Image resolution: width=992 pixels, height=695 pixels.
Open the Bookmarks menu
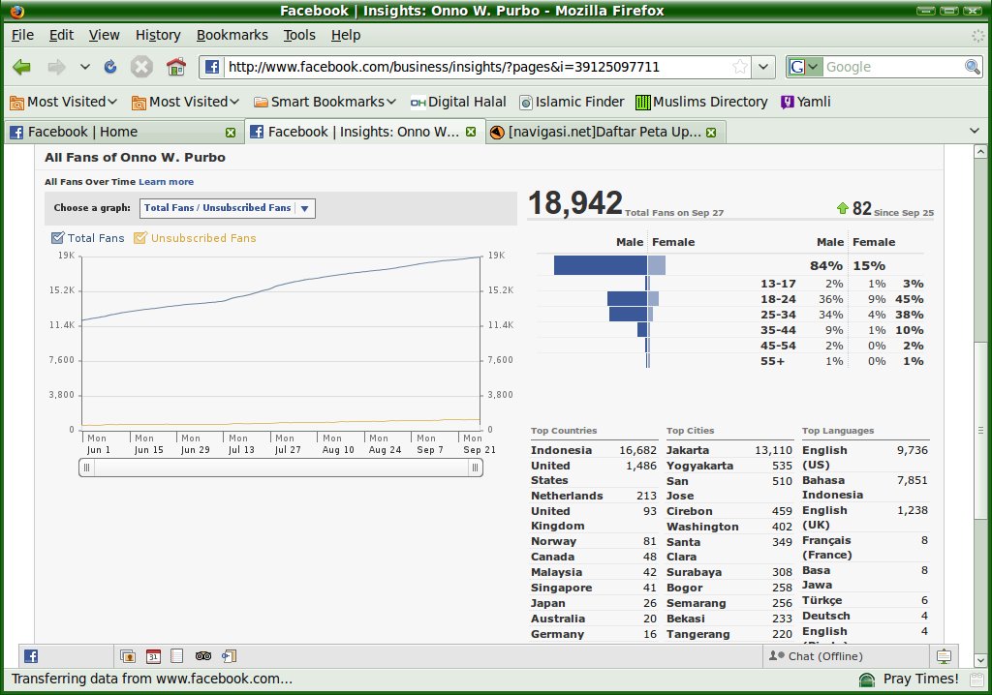232,35
